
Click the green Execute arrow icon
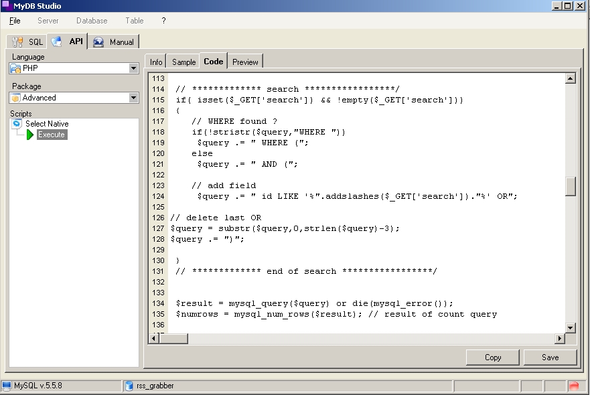point(30,135)
